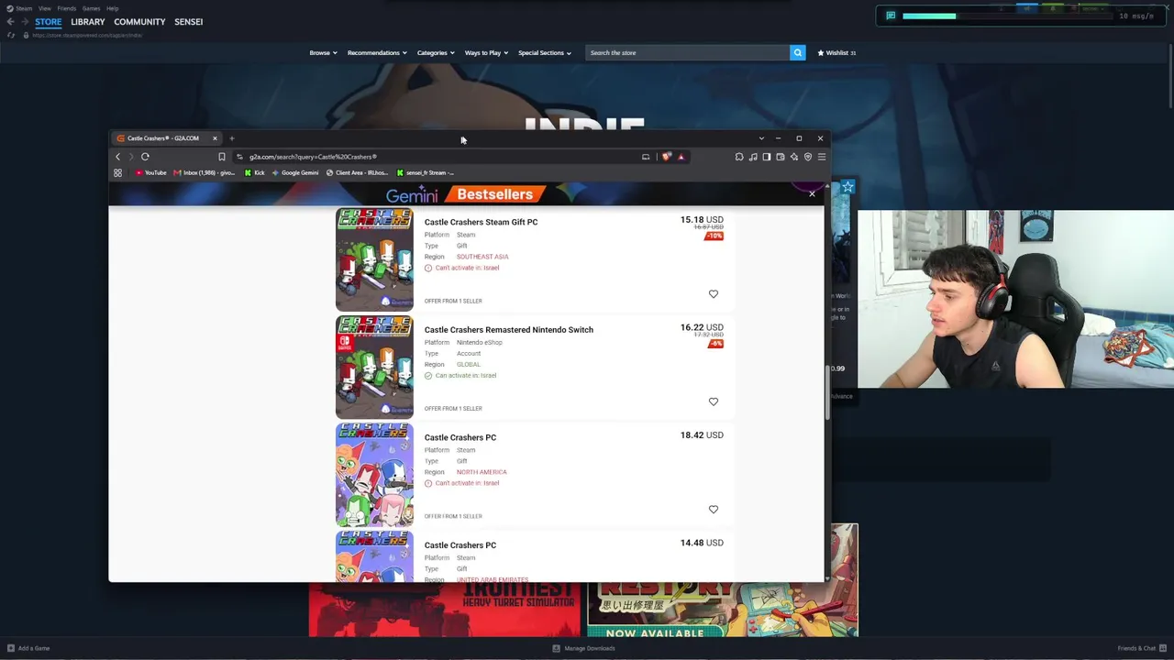Viewport: 1174px width, 660px height.
Task: Toggle the browser sidebar panel
Action: point(767,157)
